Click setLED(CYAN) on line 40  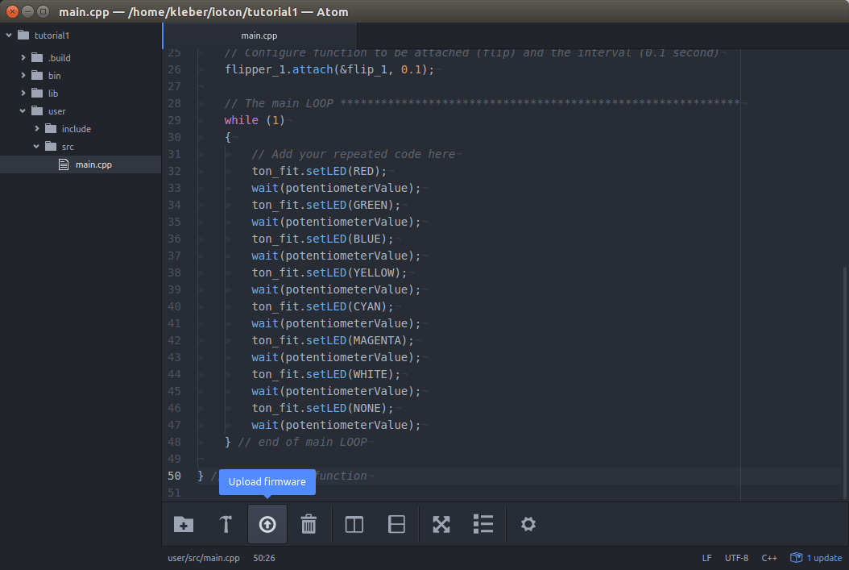tap(346, 306)
